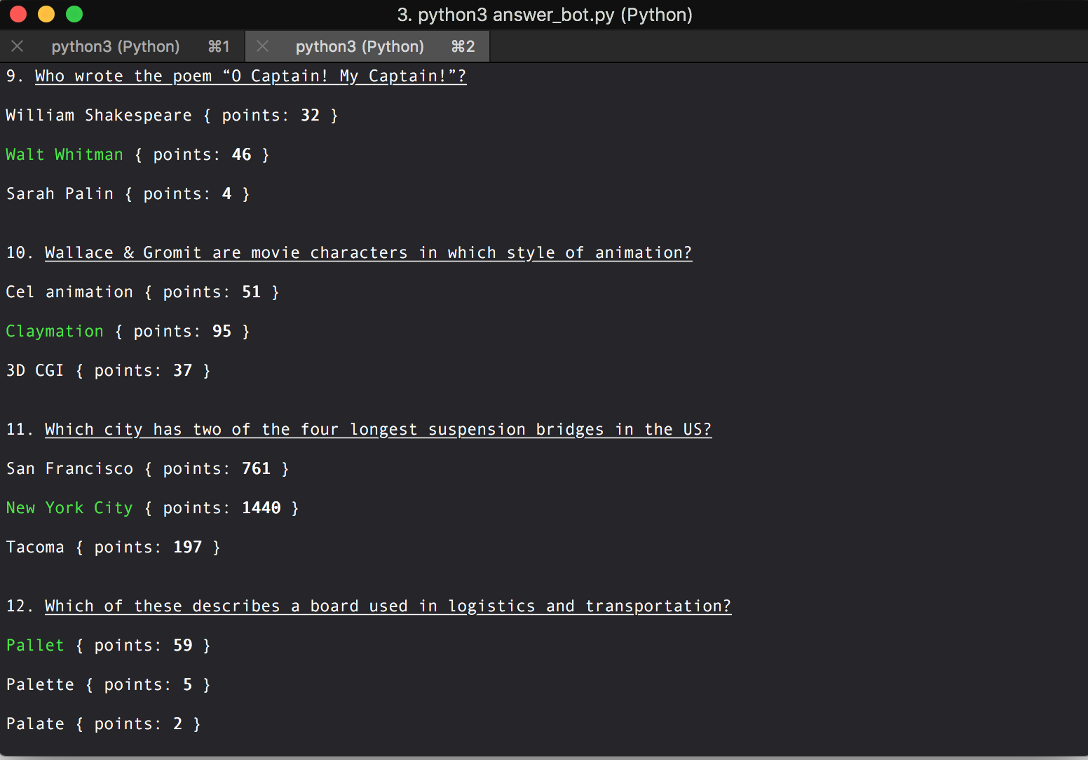
Task: Click the points value 1440
Action: click(261, 508)
